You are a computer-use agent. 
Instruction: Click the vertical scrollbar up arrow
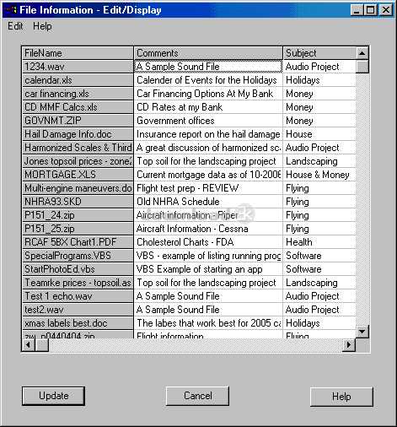click(x=362, y=53)
